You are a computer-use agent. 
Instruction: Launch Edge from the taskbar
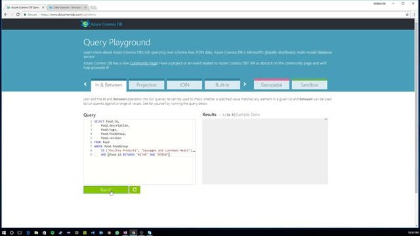[28, 233]
